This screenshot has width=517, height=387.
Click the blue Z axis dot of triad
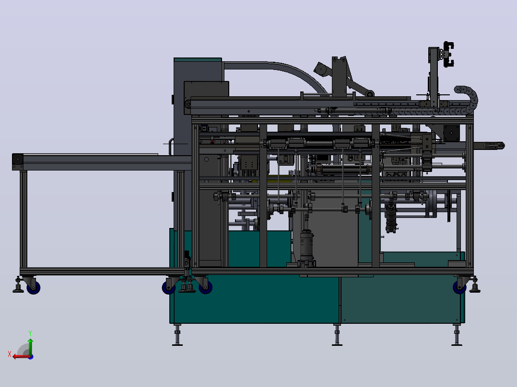click(31, 357)
